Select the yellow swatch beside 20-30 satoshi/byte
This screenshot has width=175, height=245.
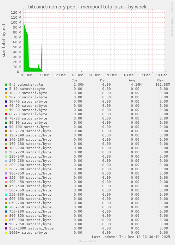[x=6, y=97]
